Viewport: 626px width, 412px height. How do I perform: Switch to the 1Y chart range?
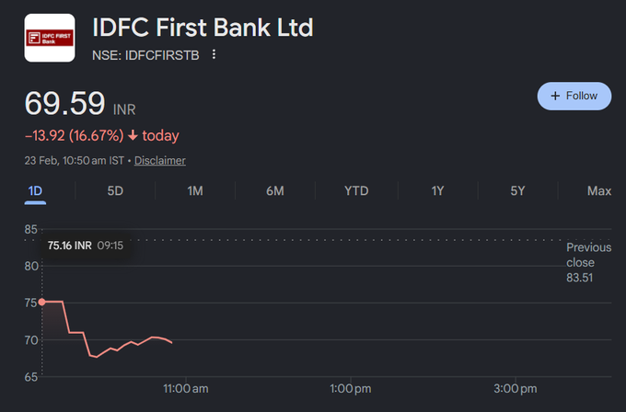[x=437, y=191]
